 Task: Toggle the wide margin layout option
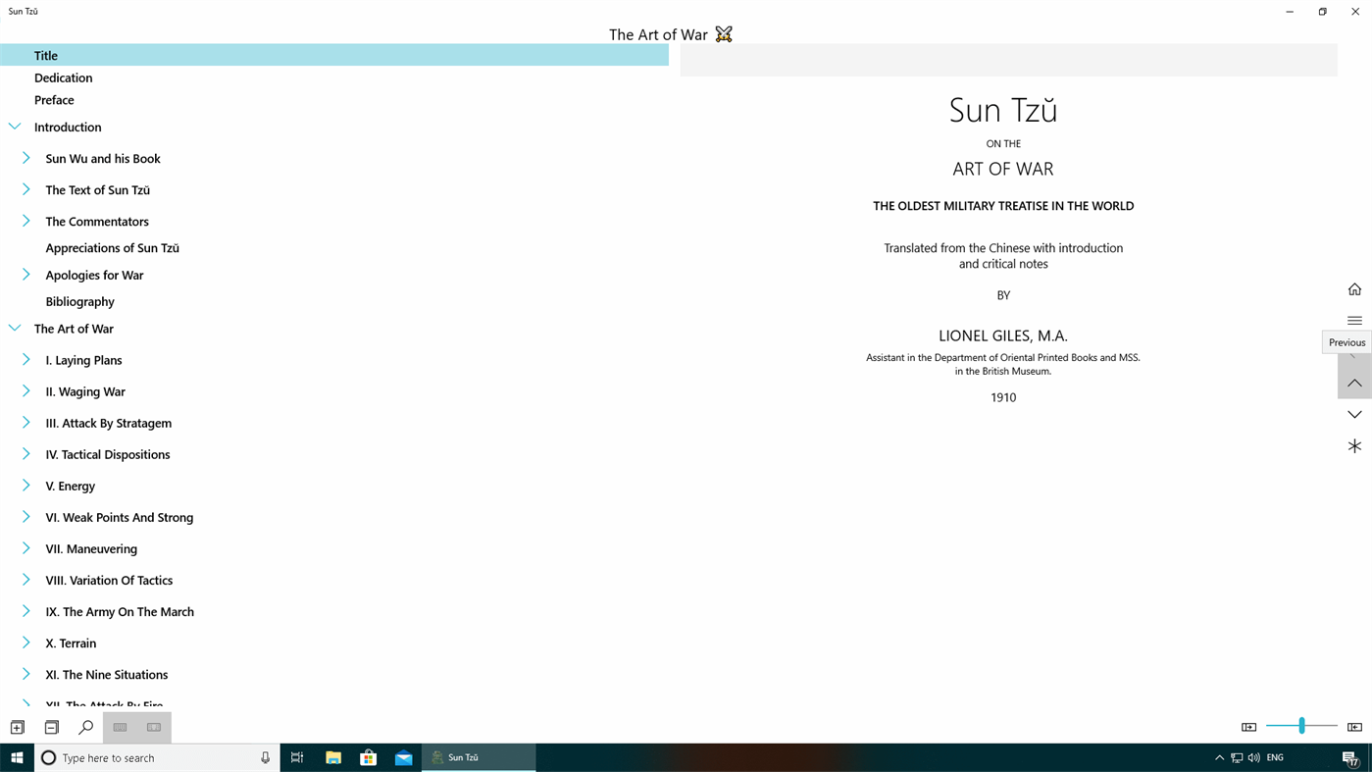153,727
